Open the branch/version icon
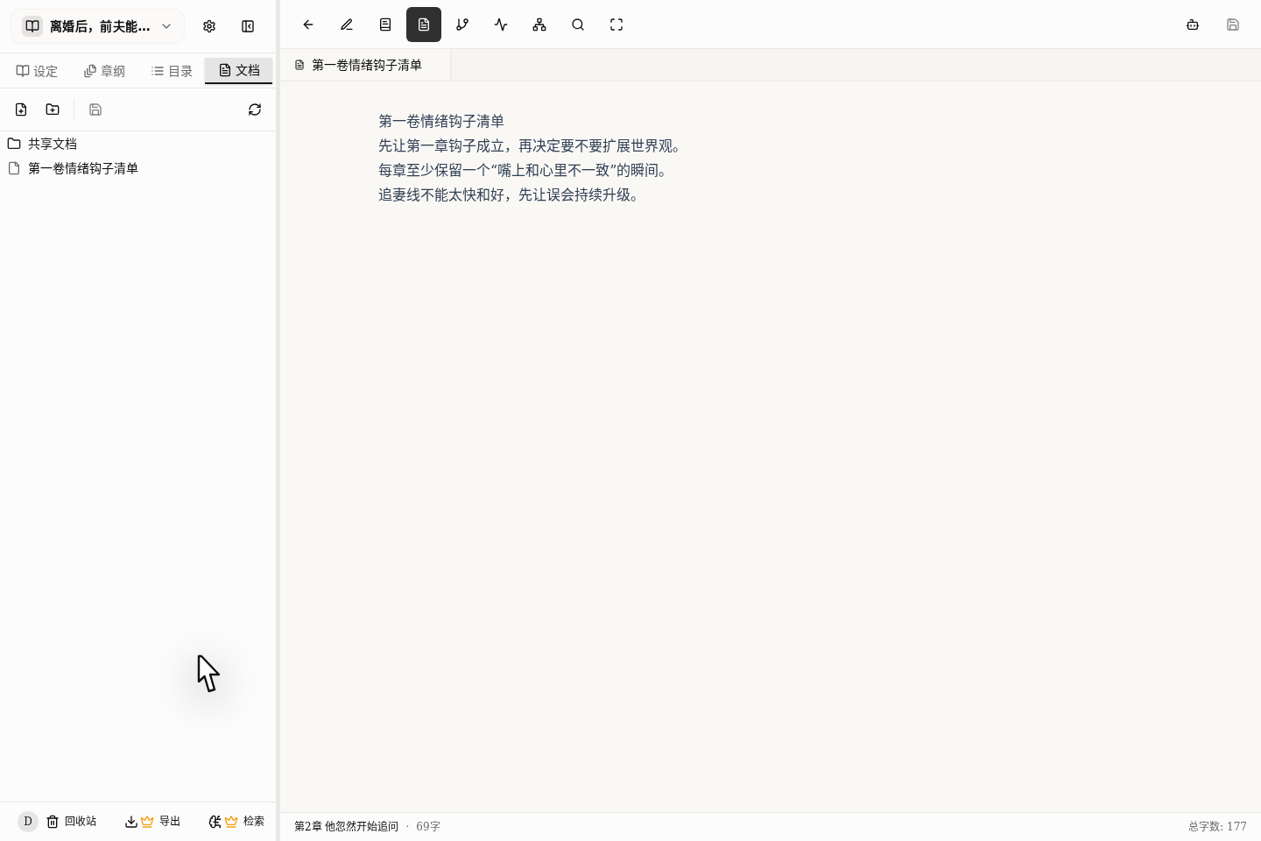The width and height of the screenshot is (1261, 841). click(462, 25)
